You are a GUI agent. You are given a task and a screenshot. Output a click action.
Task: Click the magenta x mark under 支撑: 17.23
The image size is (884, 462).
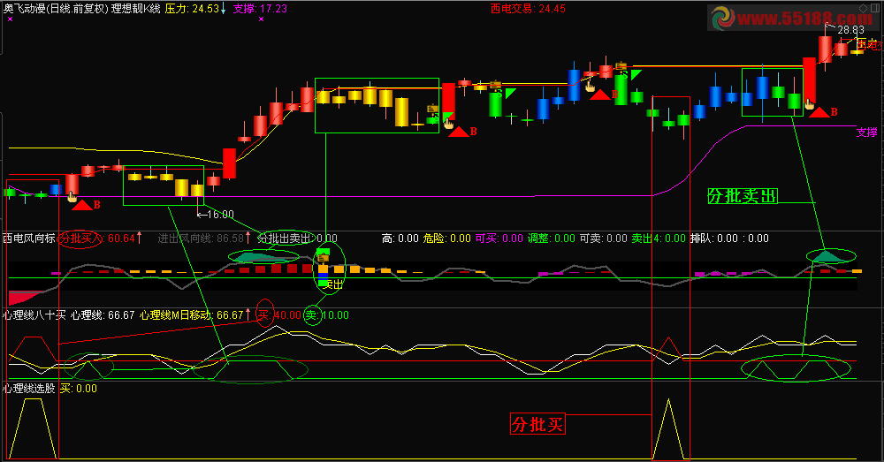pos(261,19)
